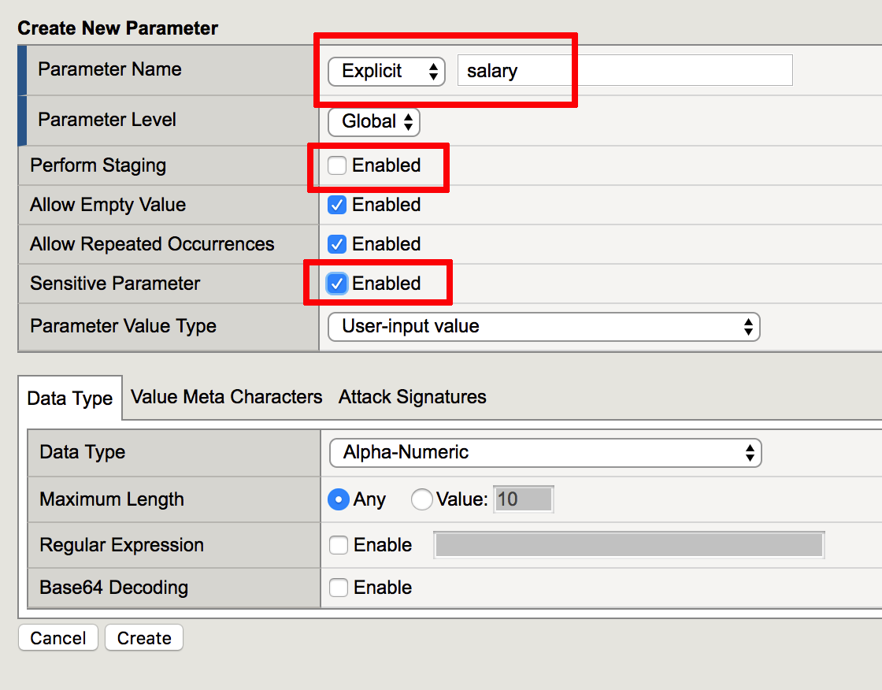Click the salary parameter name field
This screenshot has height=690, width=882.
coord(625,70)
